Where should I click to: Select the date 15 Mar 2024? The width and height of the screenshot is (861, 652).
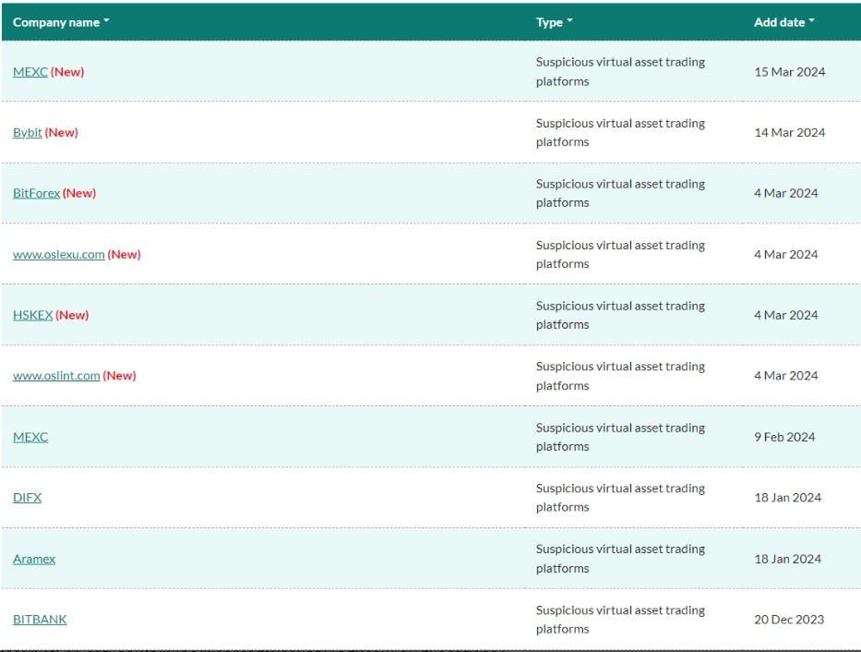[x=790, y=72]
